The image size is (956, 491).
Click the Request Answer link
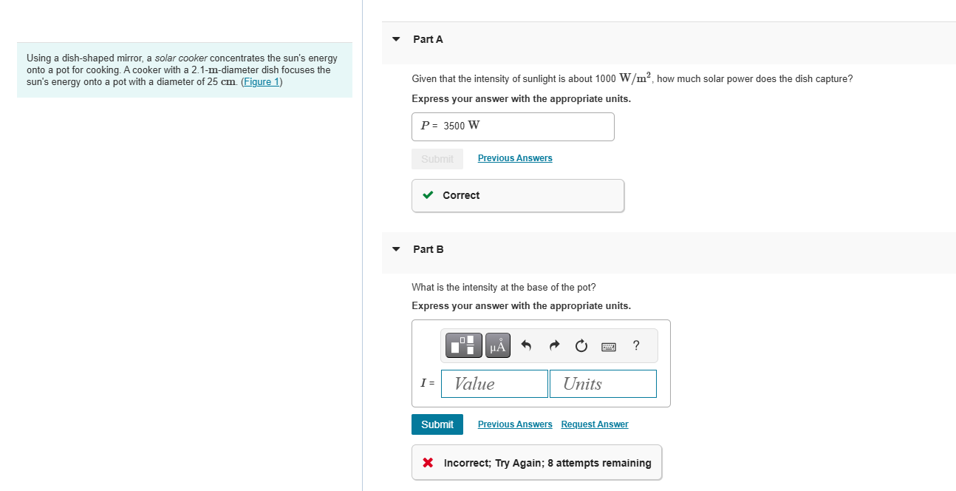tap(595, 424)
